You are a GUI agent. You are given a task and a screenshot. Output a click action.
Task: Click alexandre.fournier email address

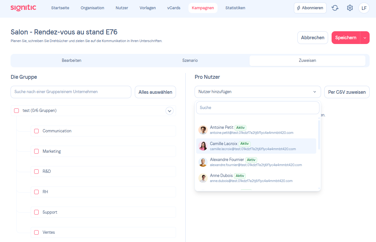256,165
